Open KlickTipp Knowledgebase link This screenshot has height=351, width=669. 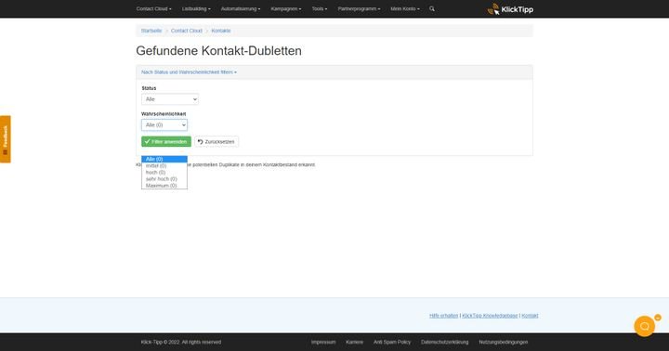tap(490, 316)
